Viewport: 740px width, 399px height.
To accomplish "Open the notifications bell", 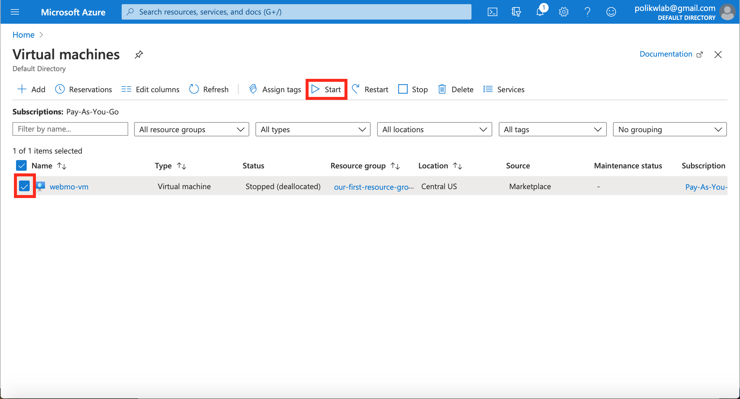I will coord(540,12).
